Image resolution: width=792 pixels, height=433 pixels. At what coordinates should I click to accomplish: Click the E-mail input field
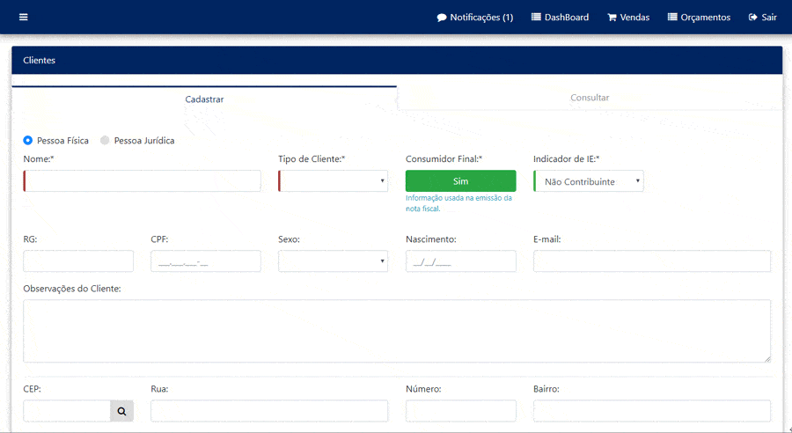tap(651, 261)
